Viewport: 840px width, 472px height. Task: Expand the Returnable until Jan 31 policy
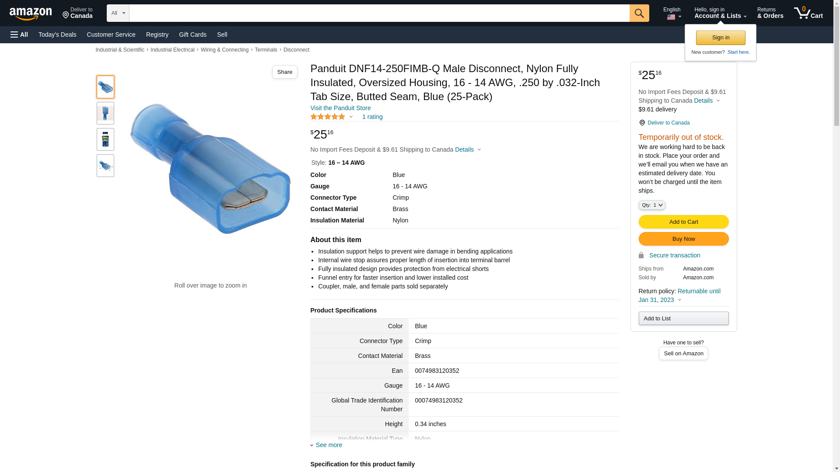679,295
